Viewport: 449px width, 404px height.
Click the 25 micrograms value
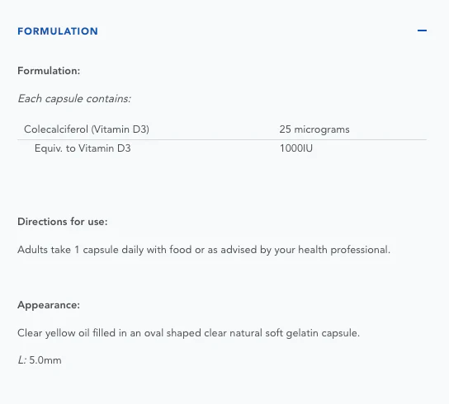click(314, 129)
